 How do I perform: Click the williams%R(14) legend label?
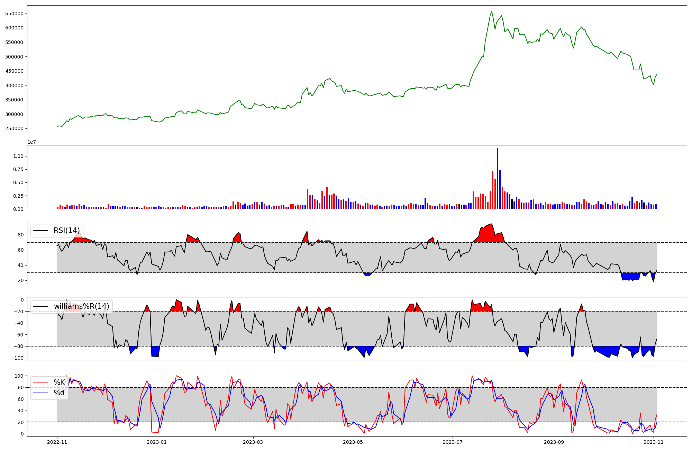(81, 306)
